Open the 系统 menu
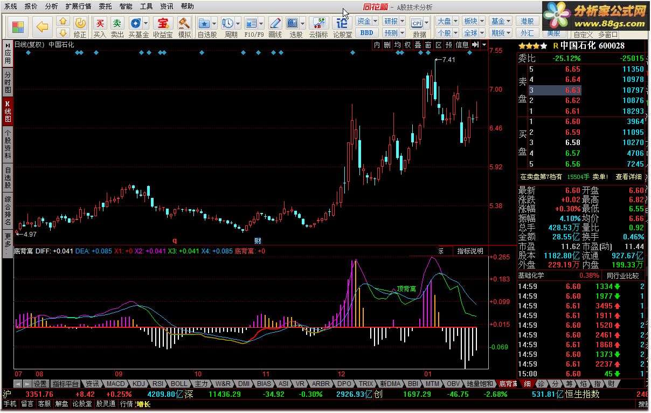Screen dimensions: 651x413 (x=10, y=6)
